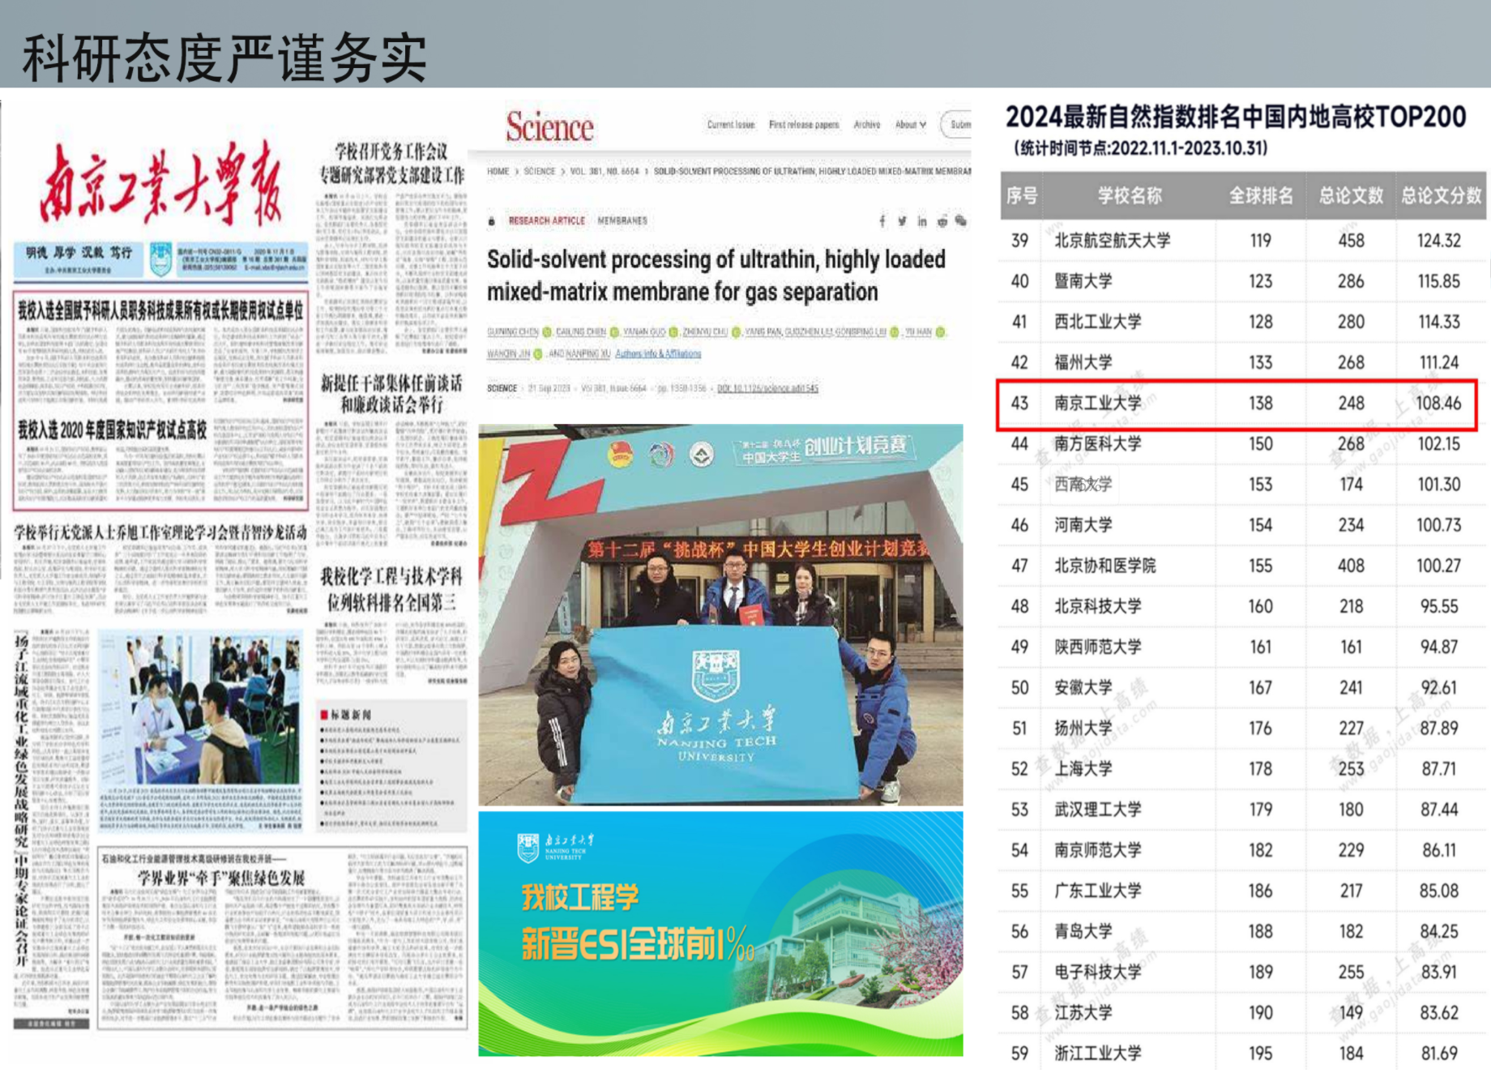1491x1073 pixels.
Task: Open ORCID icon next to Cailing Chen
Action: [614, 332]
